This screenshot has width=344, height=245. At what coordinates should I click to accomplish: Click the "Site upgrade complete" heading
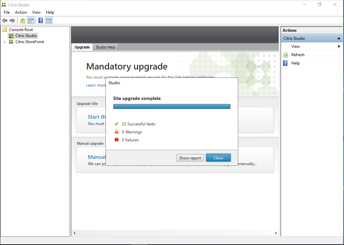tap(137, 98)
